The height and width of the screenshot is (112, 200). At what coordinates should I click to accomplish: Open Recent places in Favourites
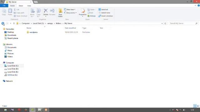click(11, 38)
